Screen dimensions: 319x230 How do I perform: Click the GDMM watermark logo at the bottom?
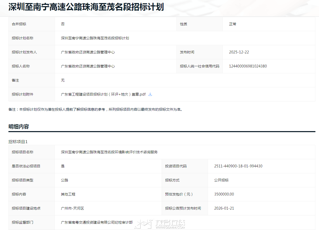point(161,224)
